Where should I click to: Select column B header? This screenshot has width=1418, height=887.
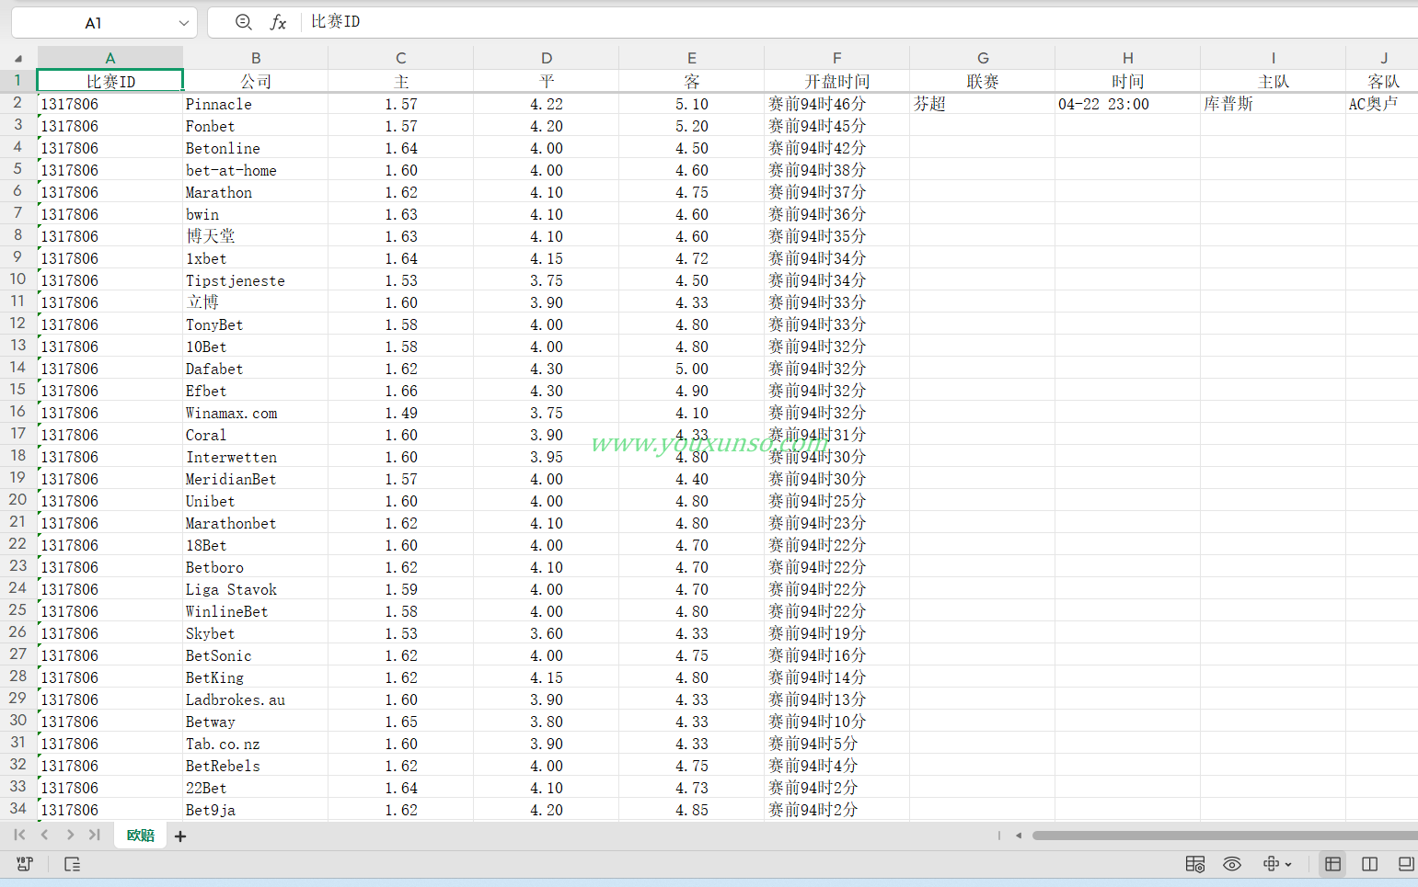pyautogui.click(x=256, y=58)
